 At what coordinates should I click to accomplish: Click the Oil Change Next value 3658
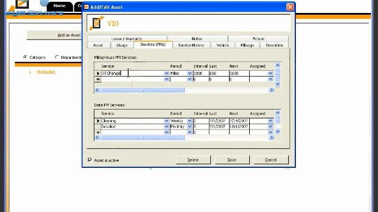(x=239, y=73)
